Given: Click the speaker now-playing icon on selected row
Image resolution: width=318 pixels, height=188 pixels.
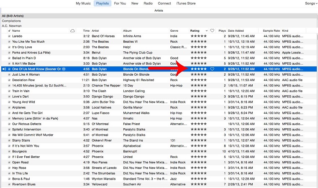Looking at the screenshot, I should [4, 69].
